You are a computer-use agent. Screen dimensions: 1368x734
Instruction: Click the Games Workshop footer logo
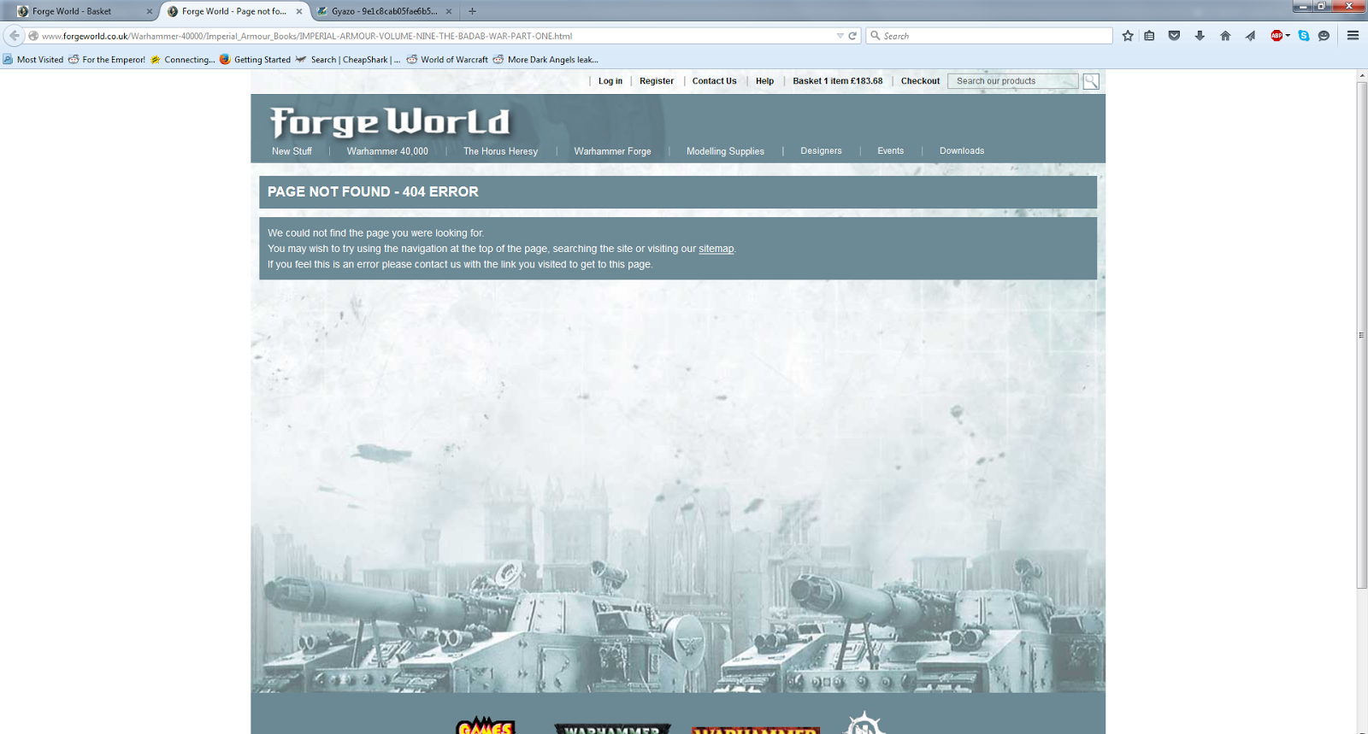pyautogui.click(x=486, y=725)
